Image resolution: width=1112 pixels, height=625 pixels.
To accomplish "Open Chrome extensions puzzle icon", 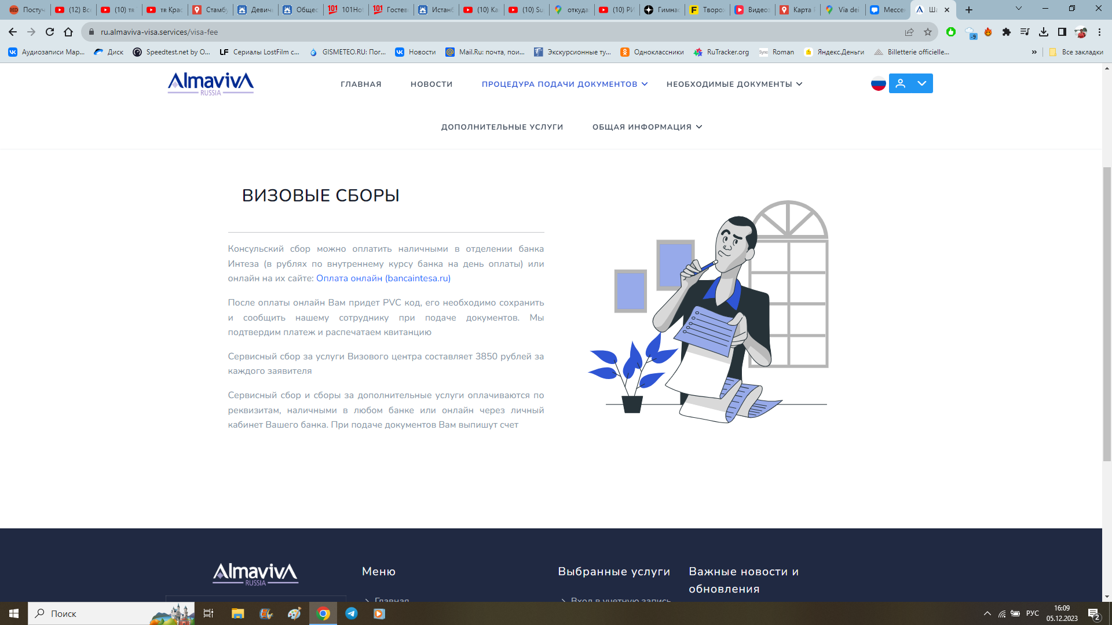I will [x=1007, y=32].
